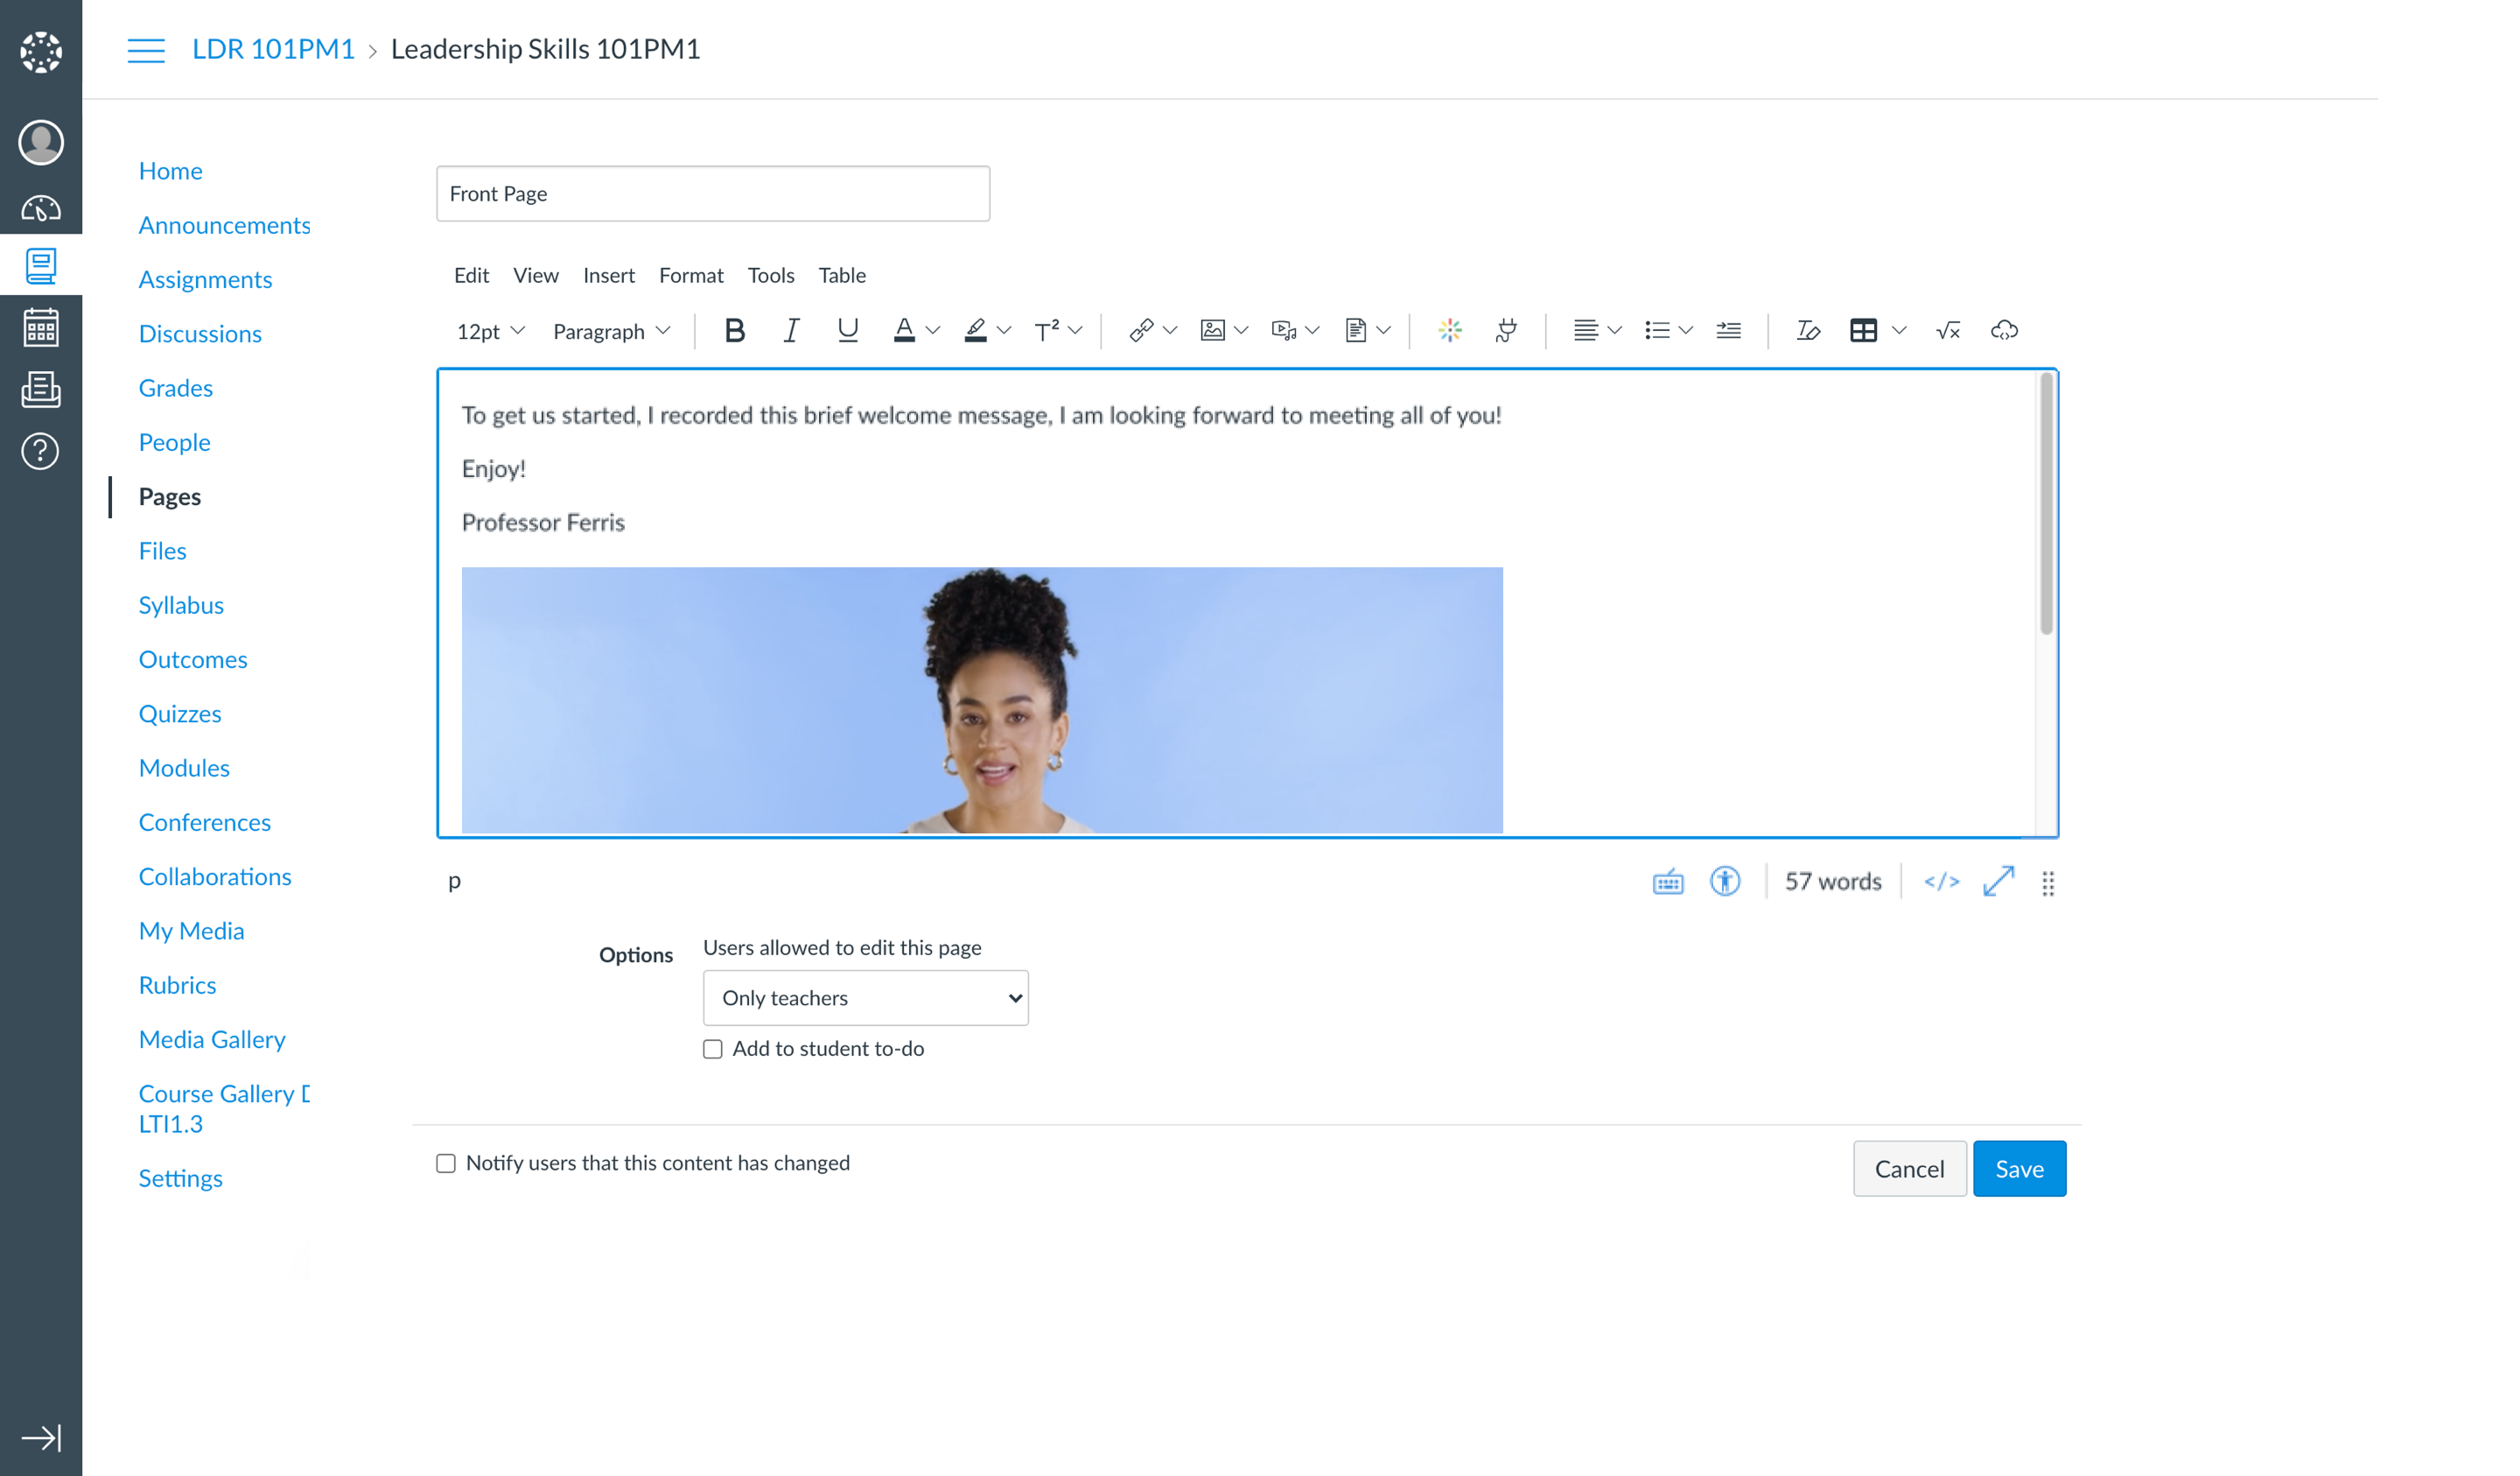2520x1476 pixels.
Task: Open the text color picker arrow
Action: (x=932, y=330)
